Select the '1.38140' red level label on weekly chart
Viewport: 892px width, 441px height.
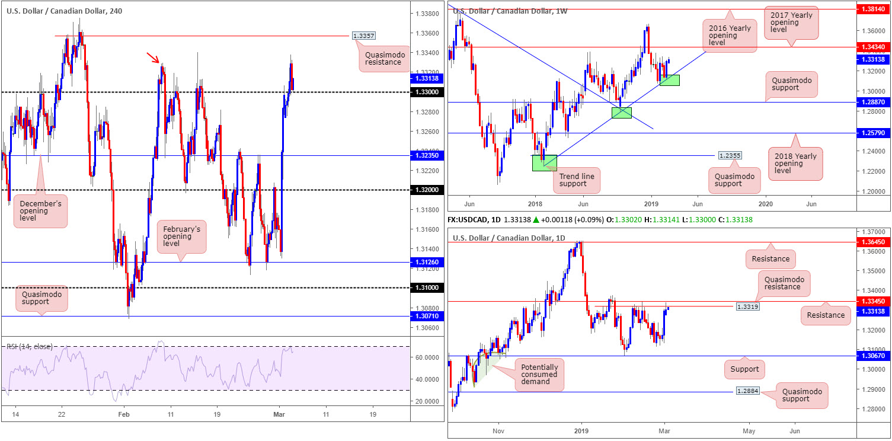click(x=874, y=10)
